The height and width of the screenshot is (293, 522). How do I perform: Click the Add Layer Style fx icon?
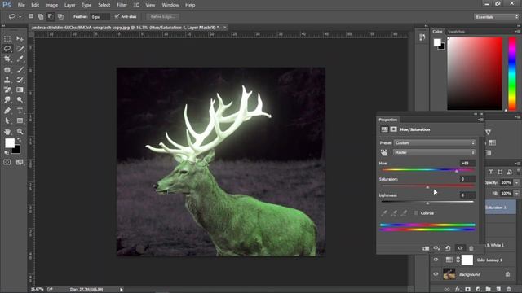click(x=458, y=290)
